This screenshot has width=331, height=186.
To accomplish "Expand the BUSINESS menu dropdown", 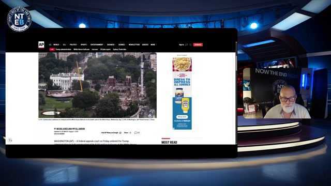I will [x=112, y=45].
